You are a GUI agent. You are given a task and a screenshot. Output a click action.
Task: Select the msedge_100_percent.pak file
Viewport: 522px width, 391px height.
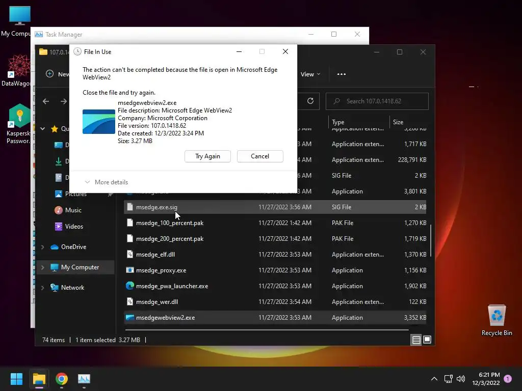click(x=275, y=223)
